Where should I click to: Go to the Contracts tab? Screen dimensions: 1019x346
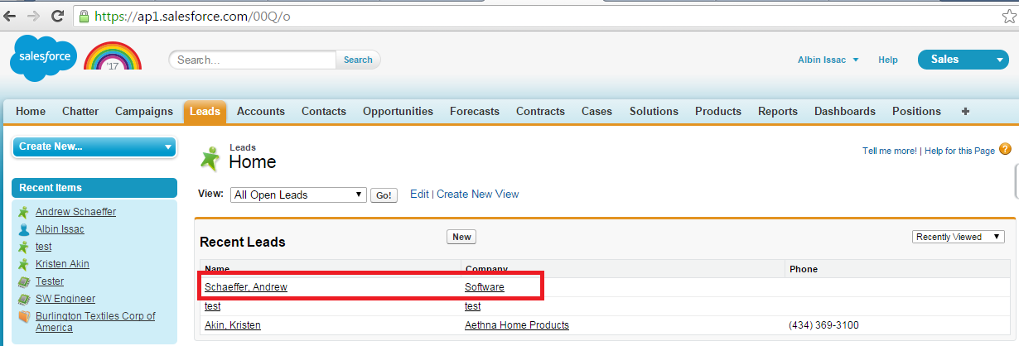540,111
